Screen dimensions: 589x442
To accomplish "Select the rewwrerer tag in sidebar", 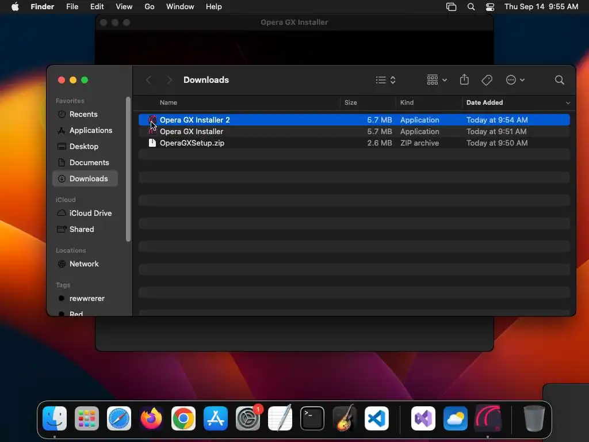I will tap(85, 299).
